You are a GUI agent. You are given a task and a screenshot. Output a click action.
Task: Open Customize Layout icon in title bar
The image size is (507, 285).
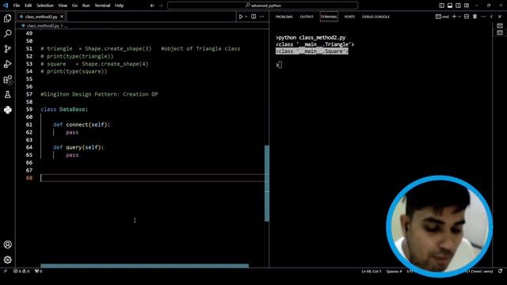[x=467, y=6]
